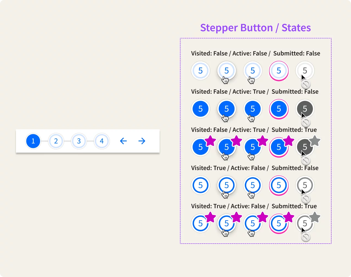Go to step 3 in stepper bar
The height and width of the screenshot is (277, 351).
click(79, 141)
